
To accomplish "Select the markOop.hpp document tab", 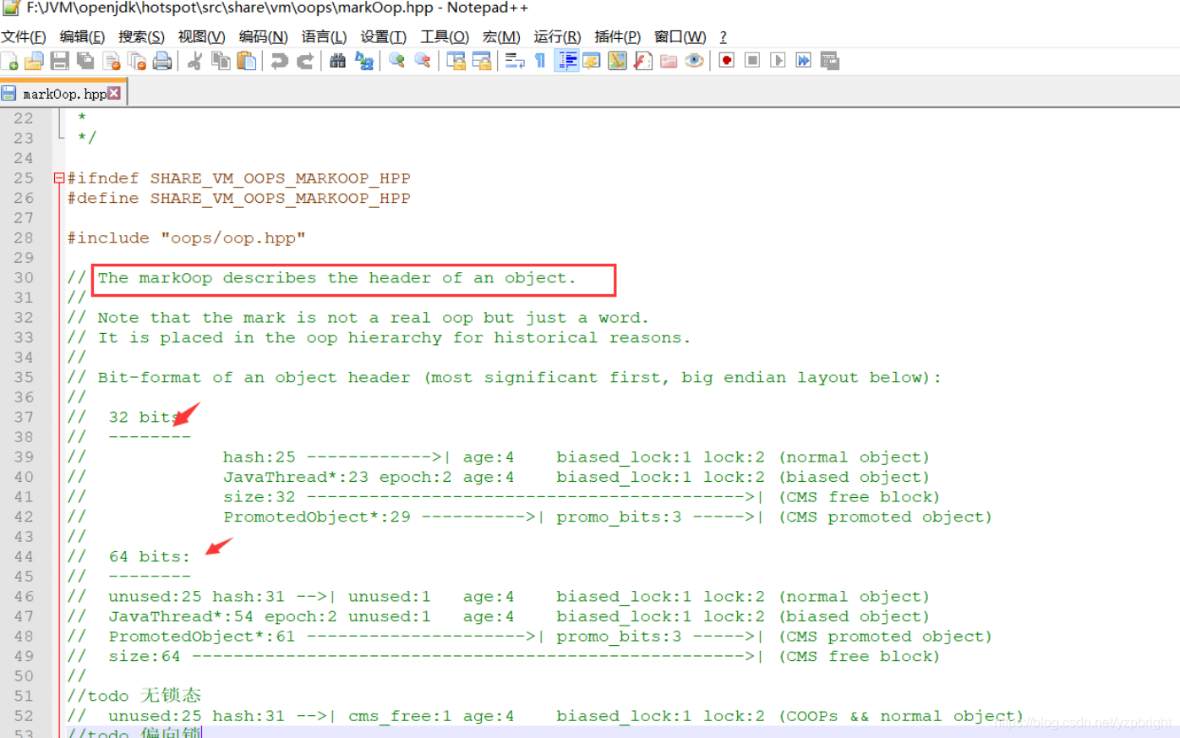I will (63, 94).
